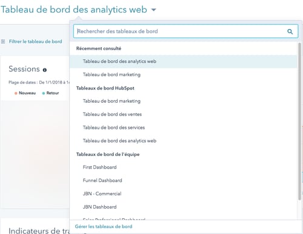The image size is (303, 234).
Task: Click the dropdown list scrollbar
Action: click(299, 122)
